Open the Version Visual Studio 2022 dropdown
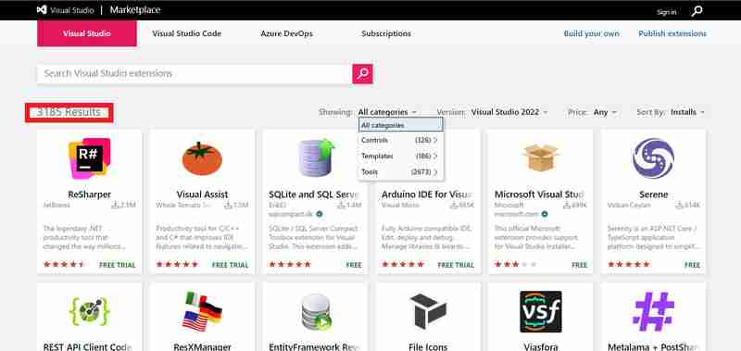This screenshot has height=351, width=741. [509, 112]
